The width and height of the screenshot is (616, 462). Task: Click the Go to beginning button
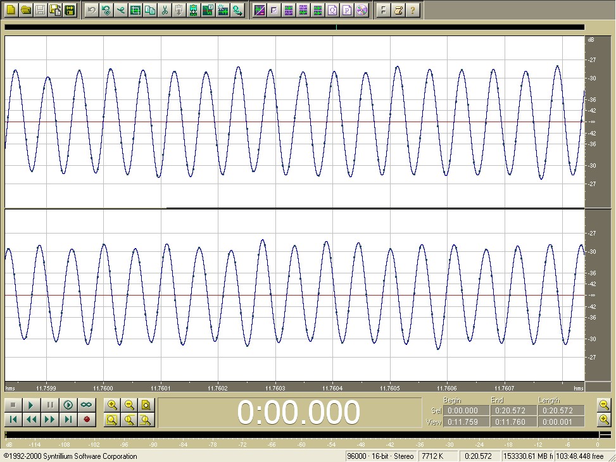13,419
